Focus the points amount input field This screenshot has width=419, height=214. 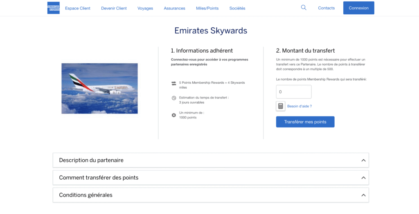coord(294,92)
